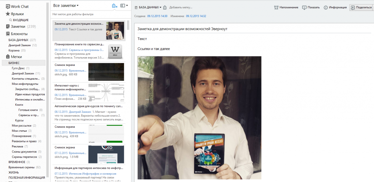Image resolution: width=374 pixels, height=182 pixels.
Task: Select the БИЗНЕС tag
Action: 23,63
